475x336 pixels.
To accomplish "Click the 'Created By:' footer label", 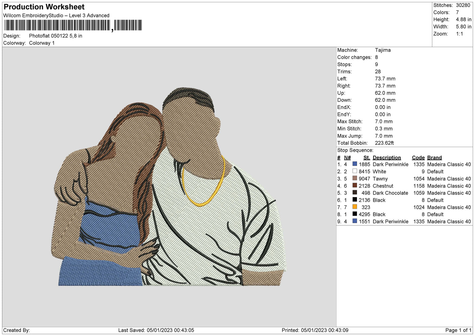I will click(16, 330).
